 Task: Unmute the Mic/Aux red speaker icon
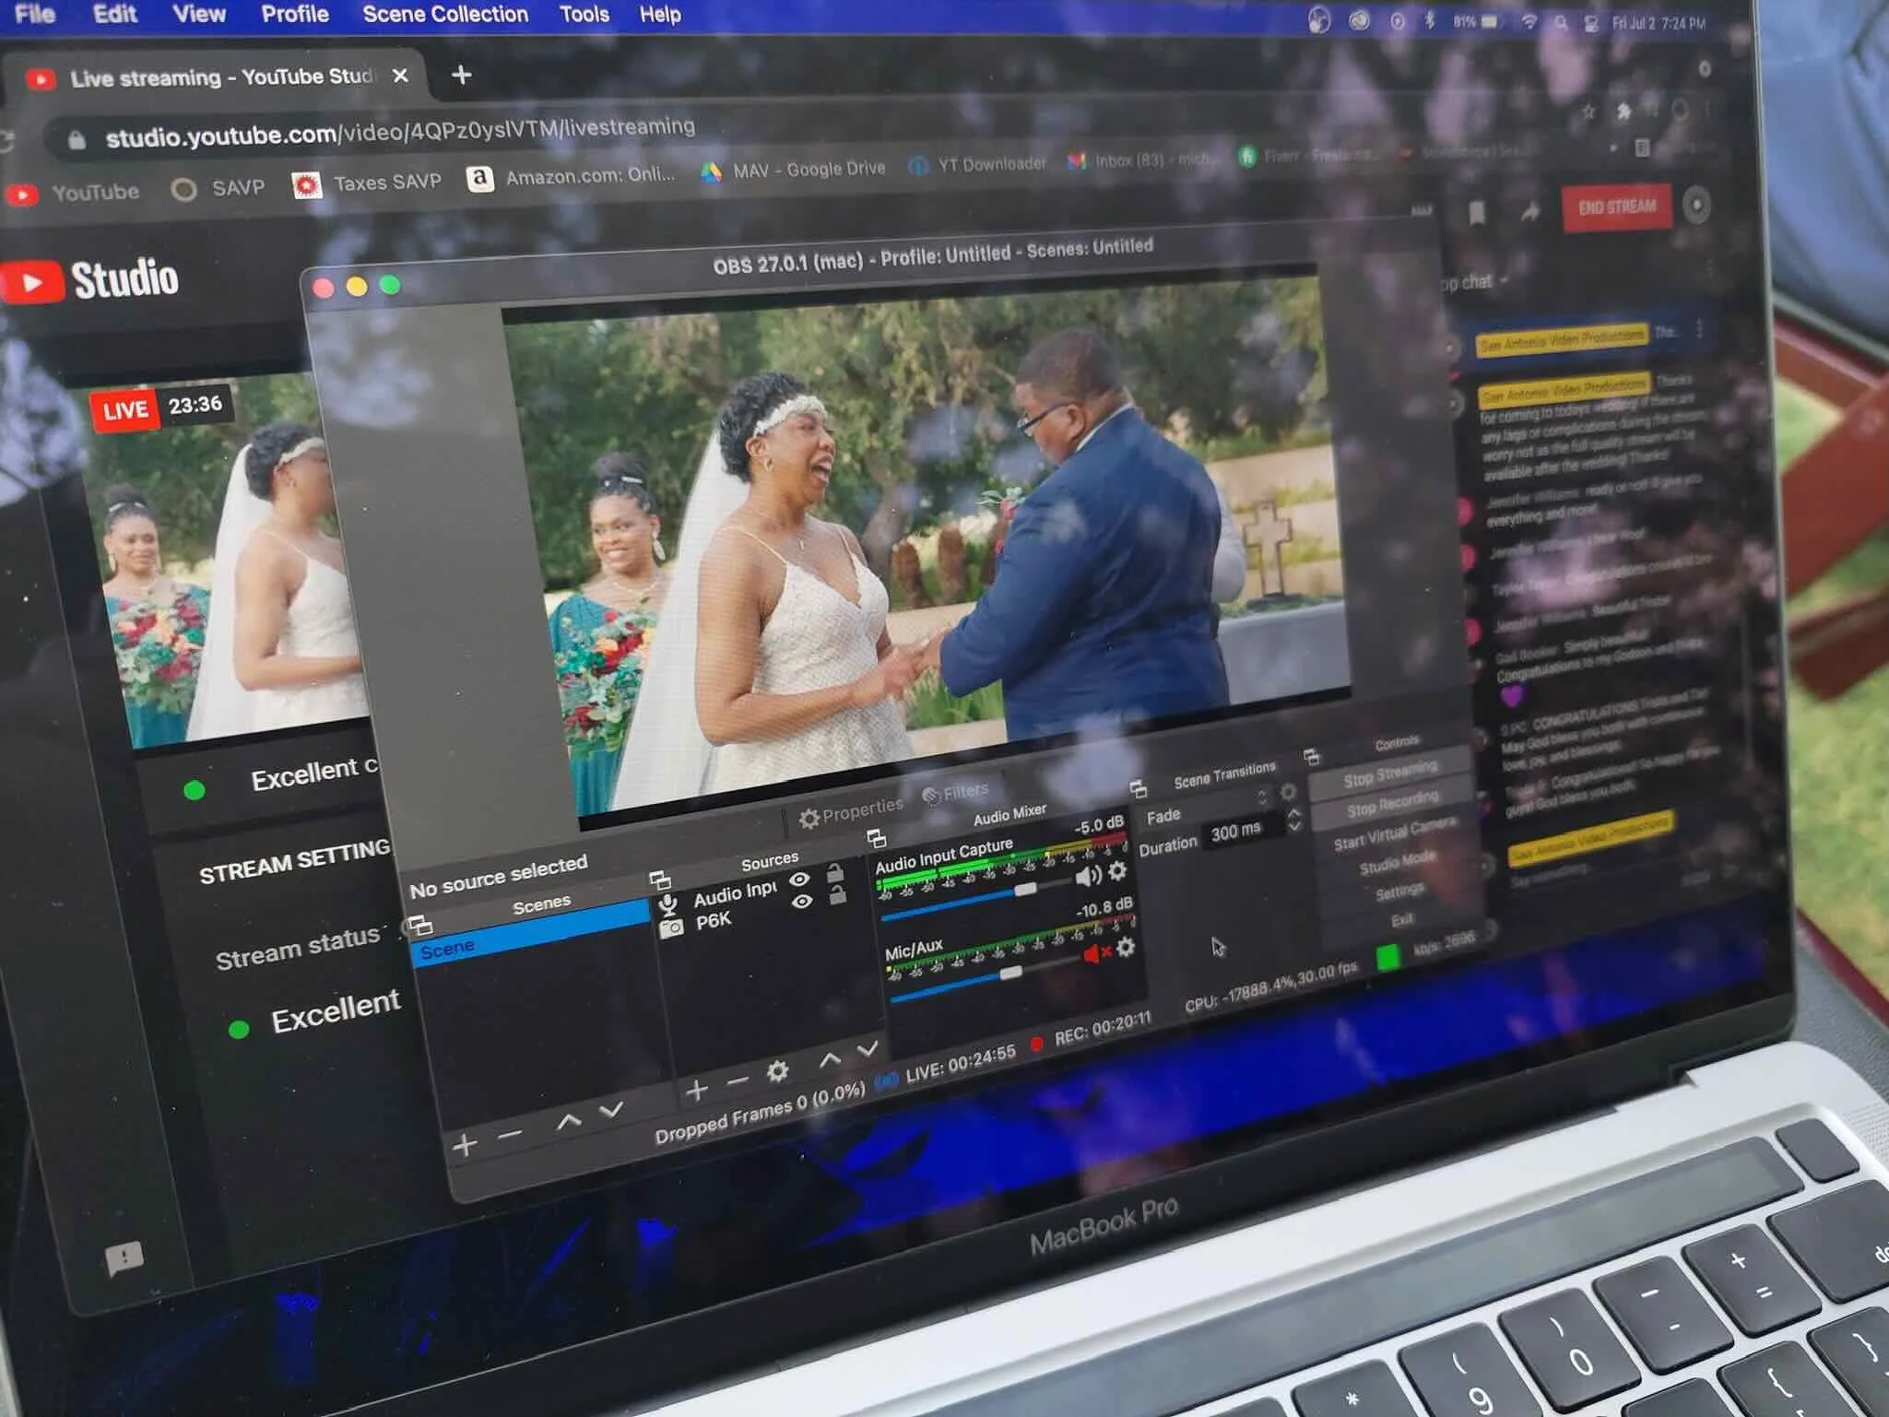[1094, 953]
